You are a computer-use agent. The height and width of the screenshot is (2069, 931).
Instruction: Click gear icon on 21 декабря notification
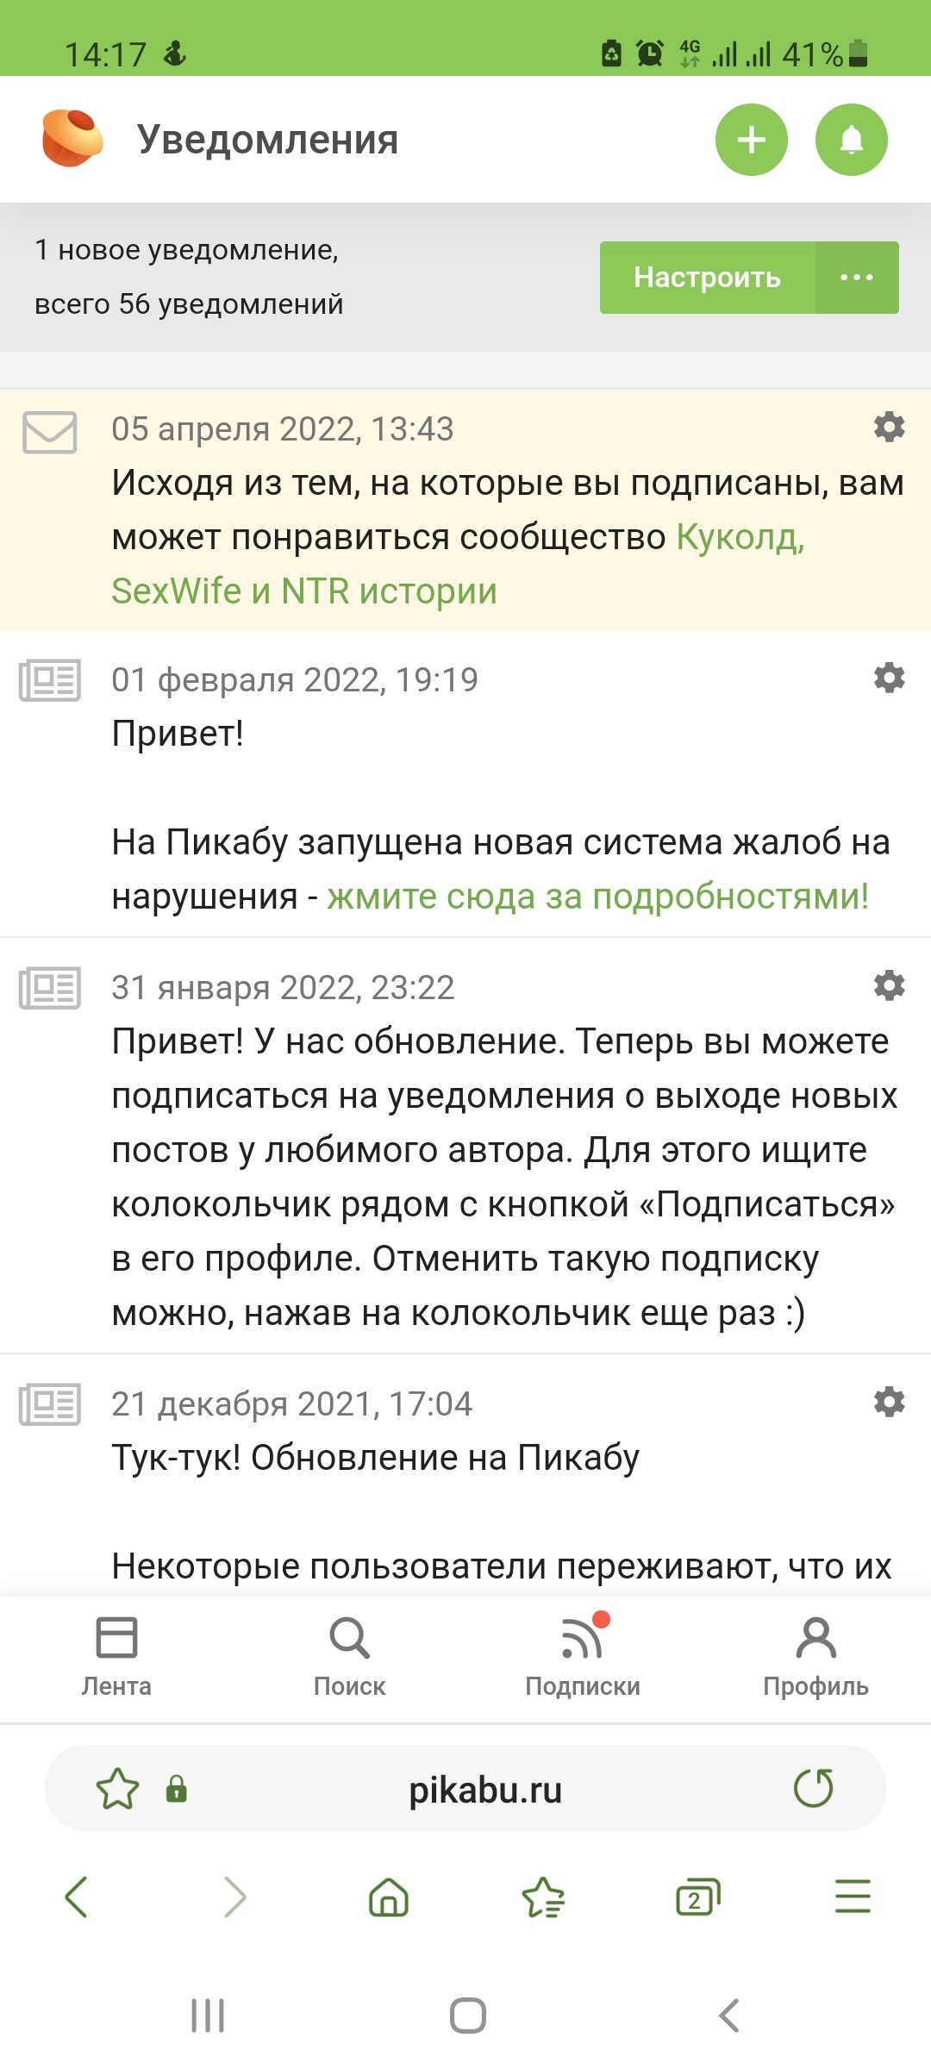(889, 1403)
